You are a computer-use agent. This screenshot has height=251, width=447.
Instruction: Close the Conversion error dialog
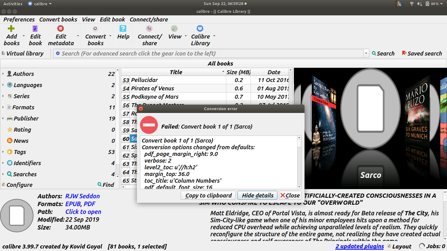point(290,196)
